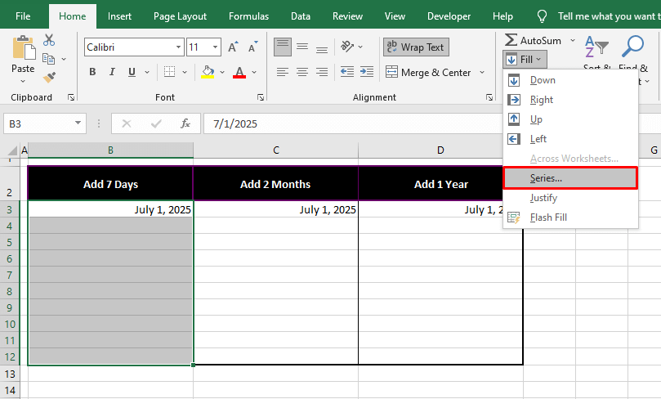Apply red font color A
Screen dimensions: 661x399
click(x=239, y=72)
